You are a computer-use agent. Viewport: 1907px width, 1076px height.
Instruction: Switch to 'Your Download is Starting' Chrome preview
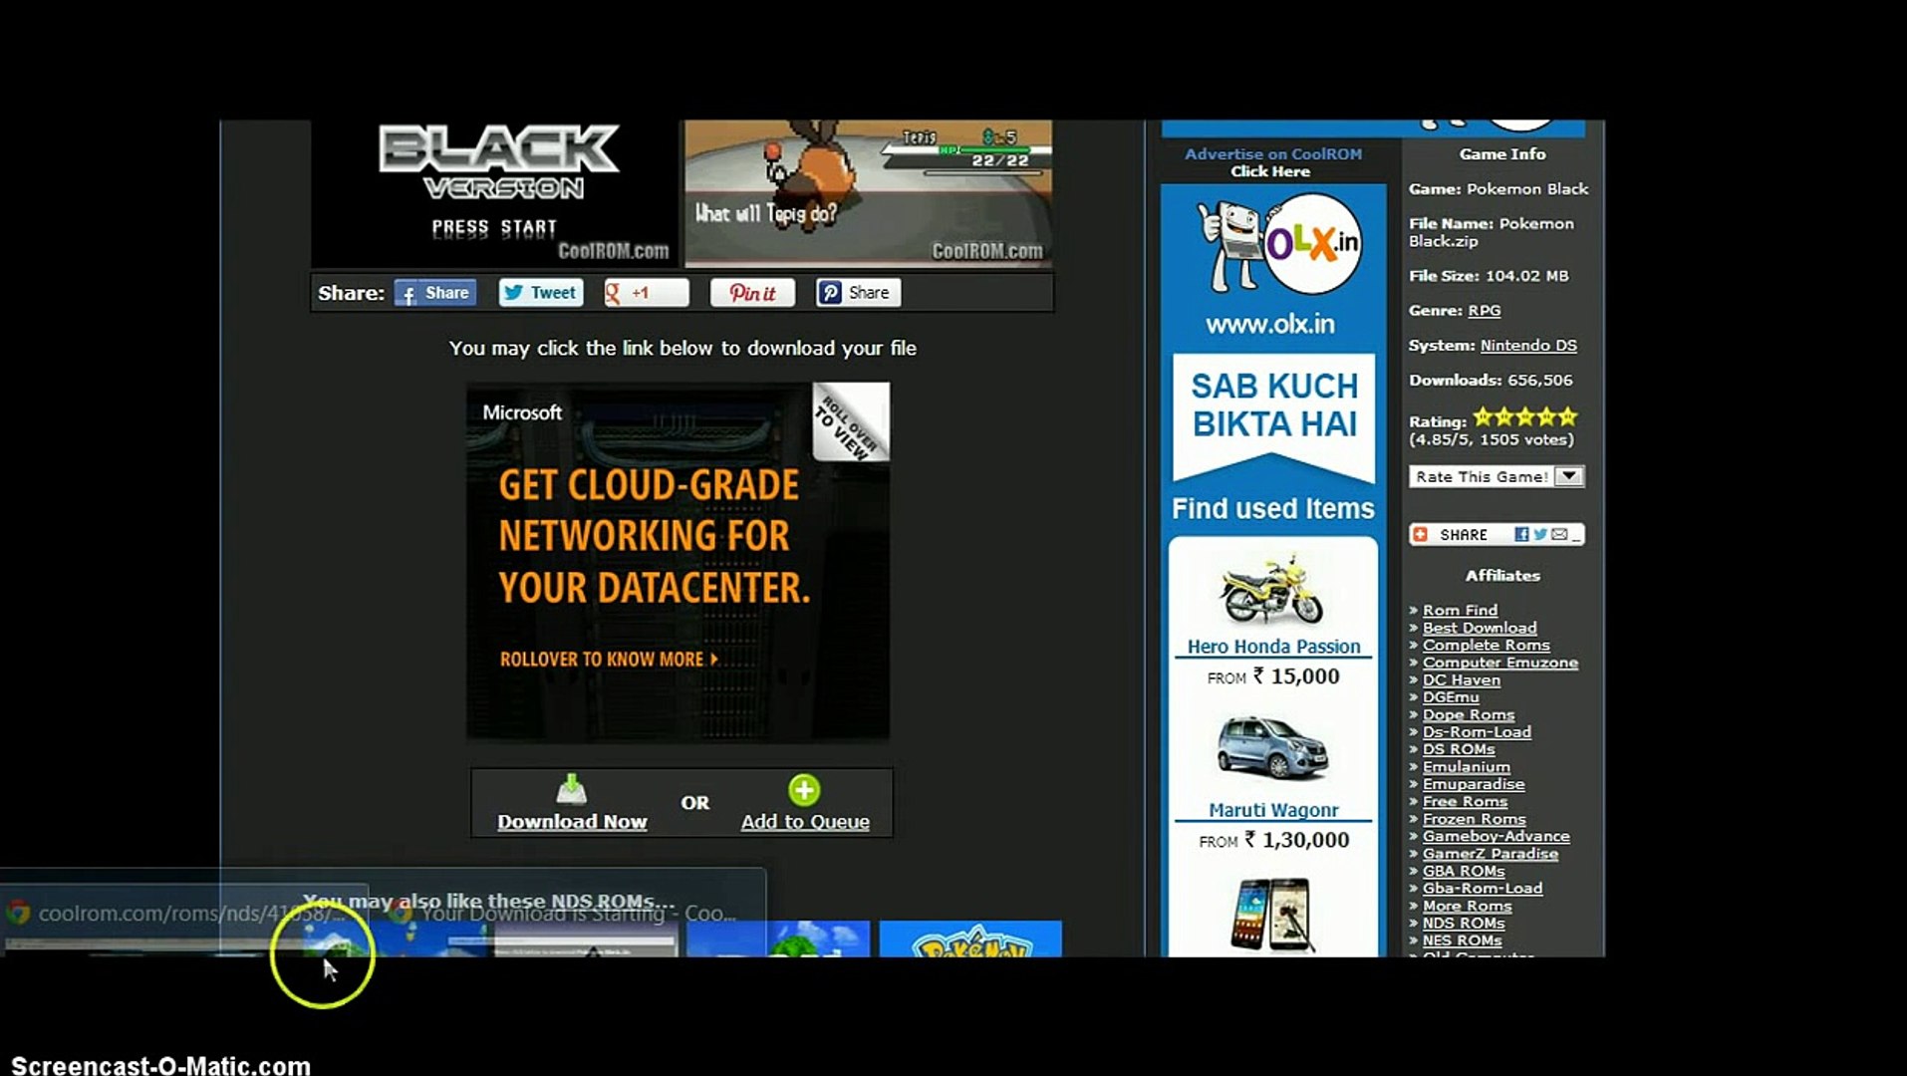(567, 913)
